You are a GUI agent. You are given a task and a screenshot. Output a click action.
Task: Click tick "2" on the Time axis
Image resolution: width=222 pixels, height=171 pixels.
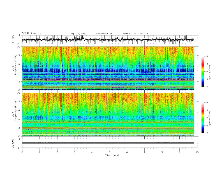(x=57, y=152)
